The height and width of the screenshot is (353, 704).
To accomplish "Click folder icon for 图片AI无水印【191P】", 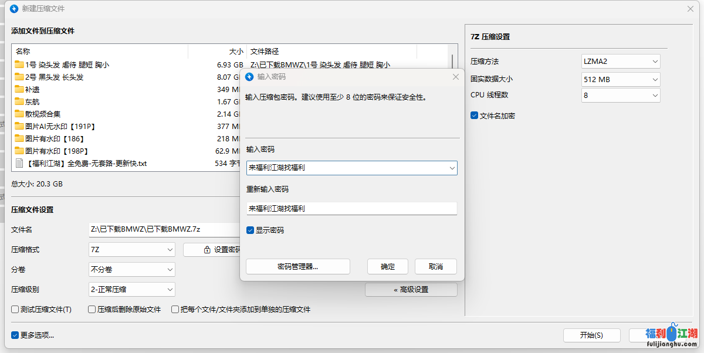I will pos(19,127).
